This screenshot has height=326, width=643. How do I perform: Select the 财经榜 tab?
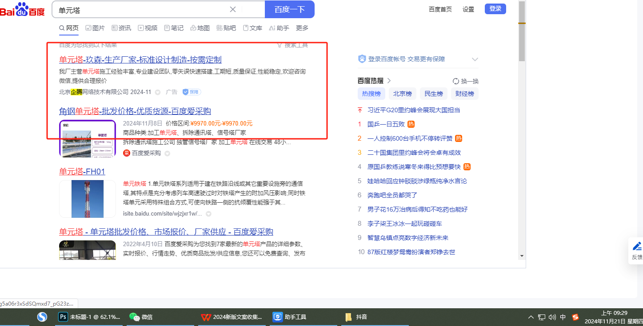click(x=464, y=94)
